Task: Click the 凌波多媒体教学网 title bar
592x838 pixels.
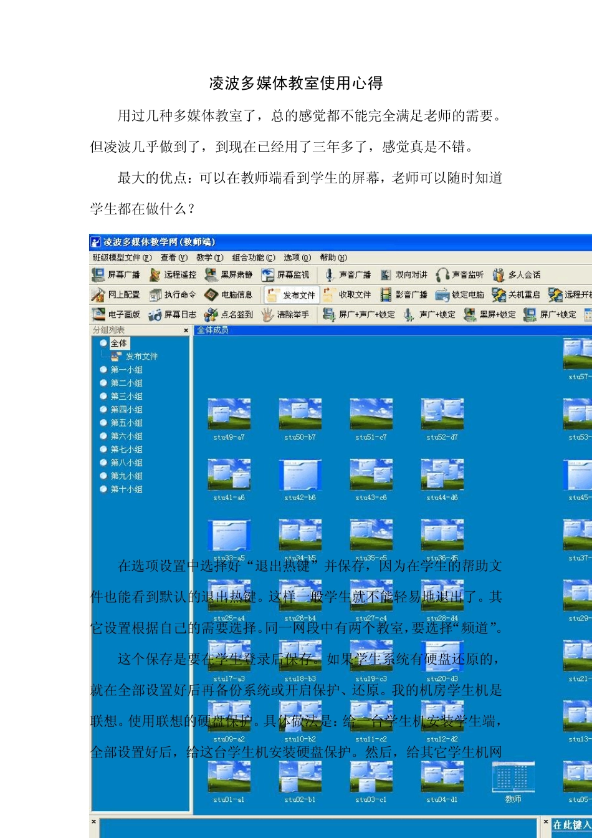Action: [x=341, y=242]
